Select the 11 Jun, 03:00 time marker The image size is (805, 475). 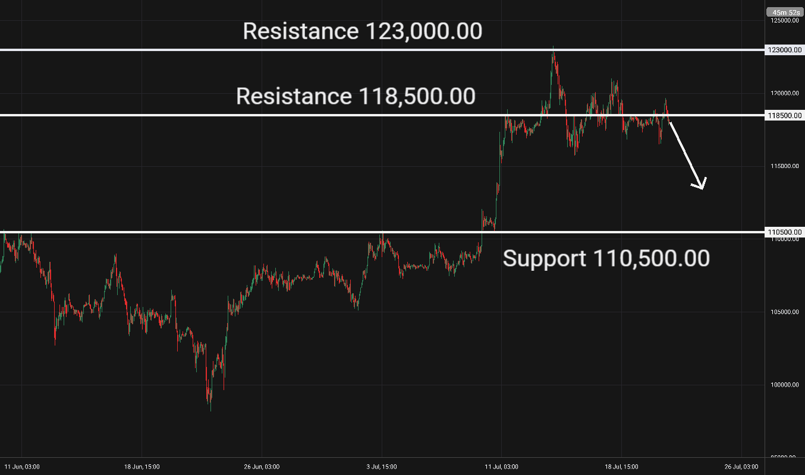pyautogui.click(x=22, y=467)
